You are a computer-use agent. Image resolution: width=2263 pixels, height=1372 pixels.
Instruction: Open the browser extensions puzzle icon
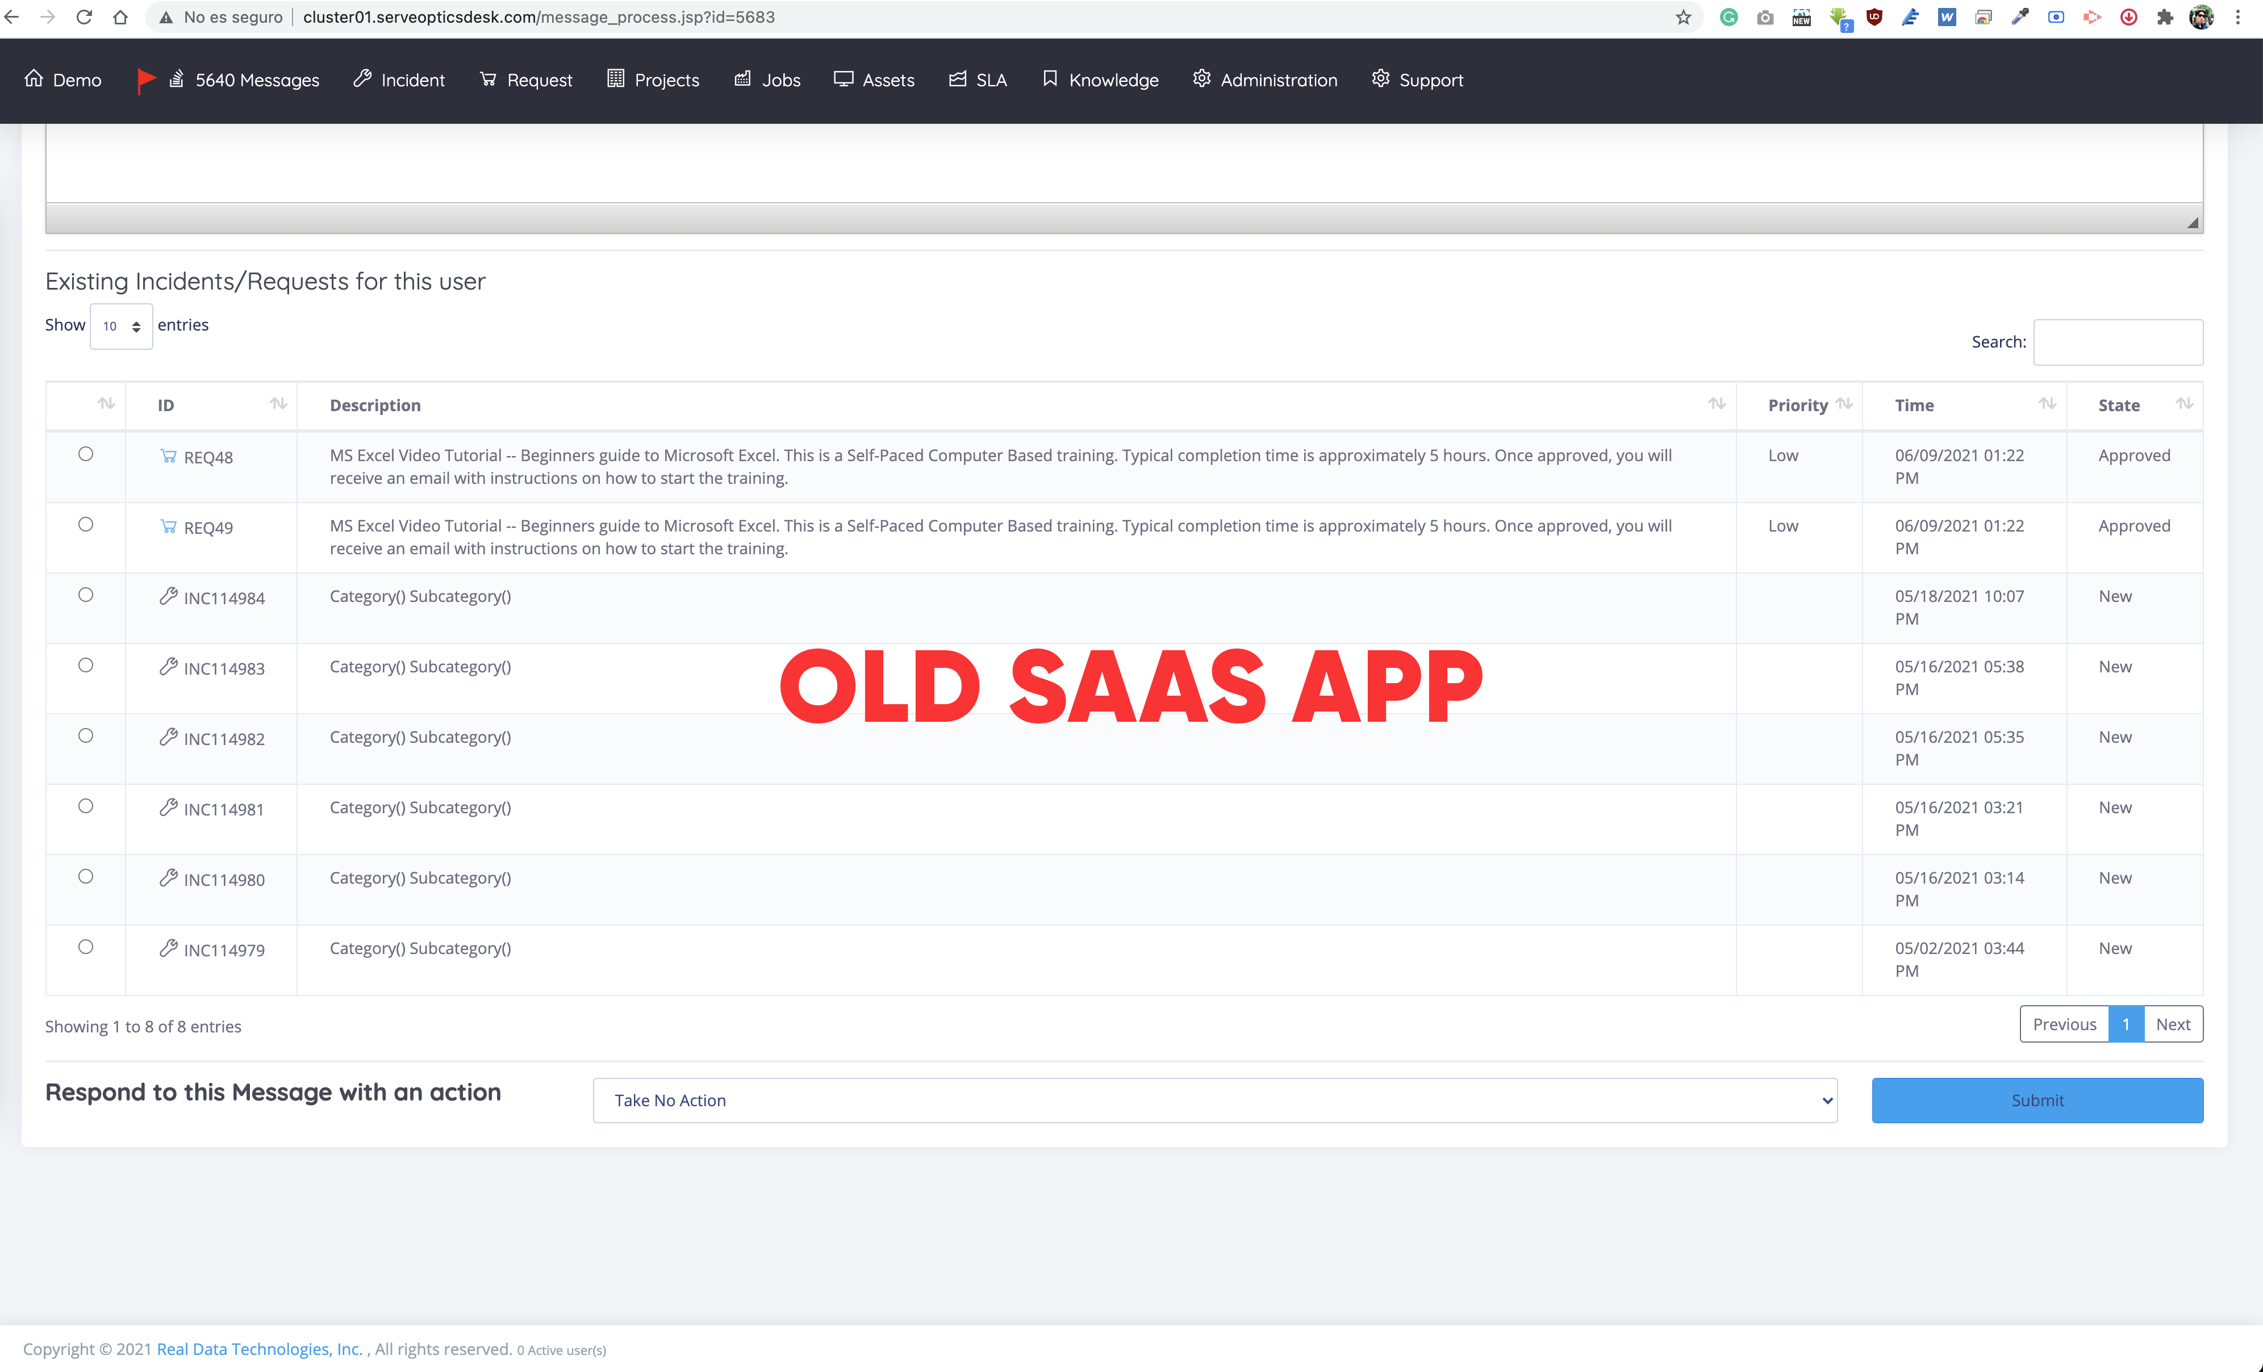tap(2165, 18)
